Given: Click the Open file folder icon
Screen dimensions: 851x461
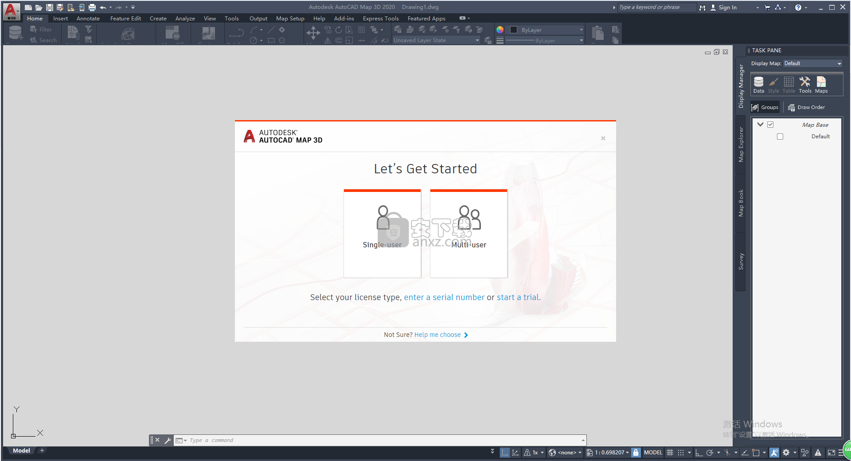Looking at the screenshot, I should point(39,8).
